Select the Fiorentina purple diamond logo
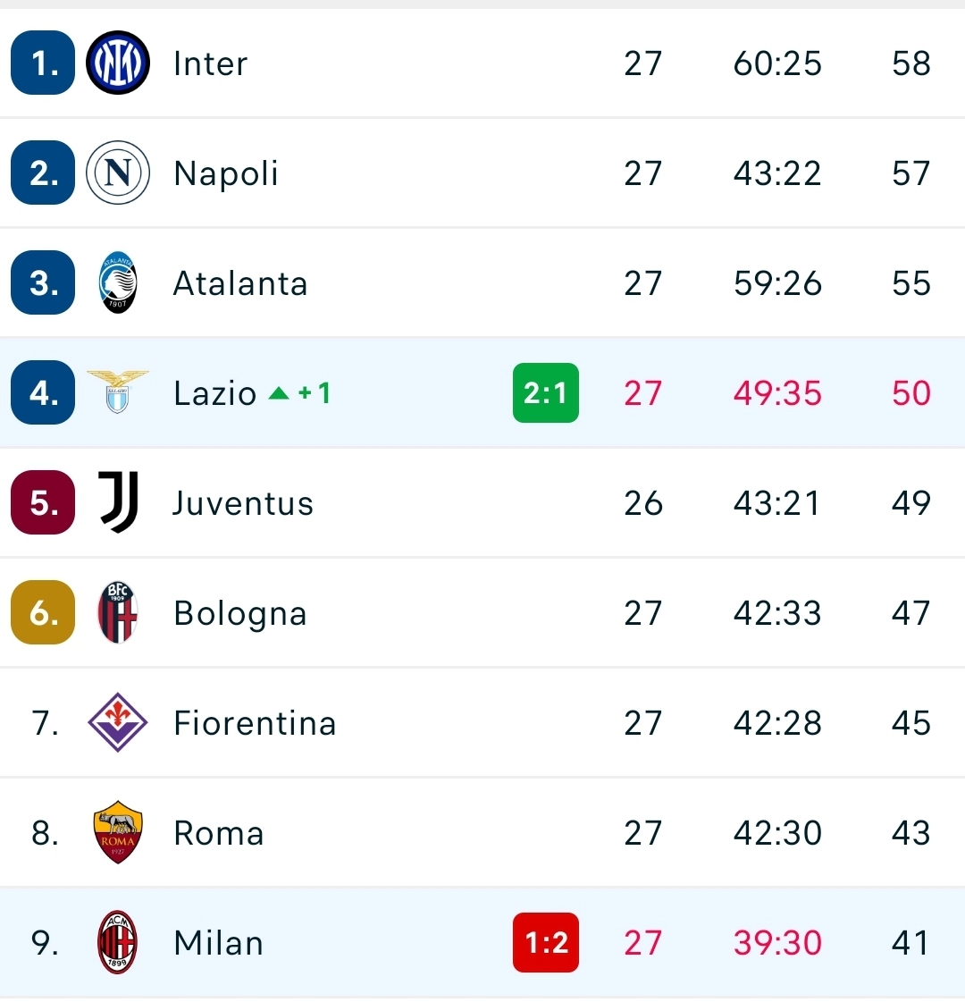965x1002 pixels. coord(118,722)
